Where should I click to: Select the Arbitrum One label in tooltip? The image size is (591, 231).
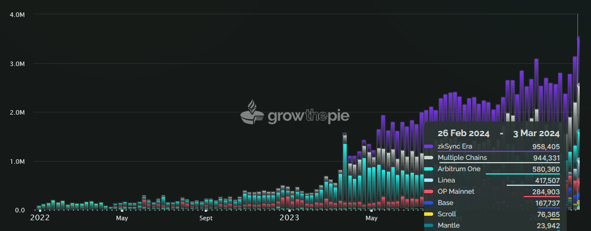point(459,169)
